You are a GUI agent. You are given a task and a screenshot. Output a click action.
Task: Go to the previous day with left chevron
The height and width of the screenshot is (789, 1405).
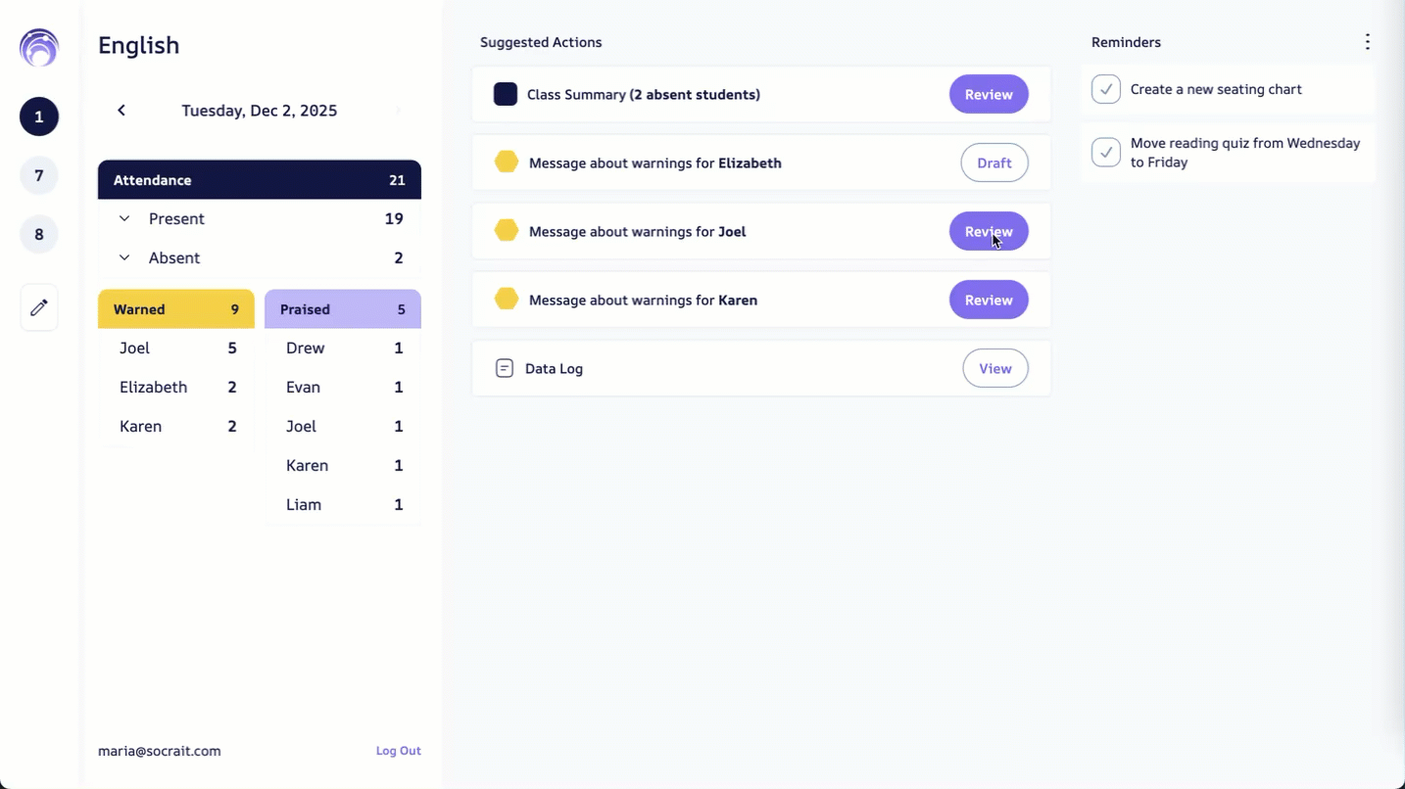tap(121, 110)
